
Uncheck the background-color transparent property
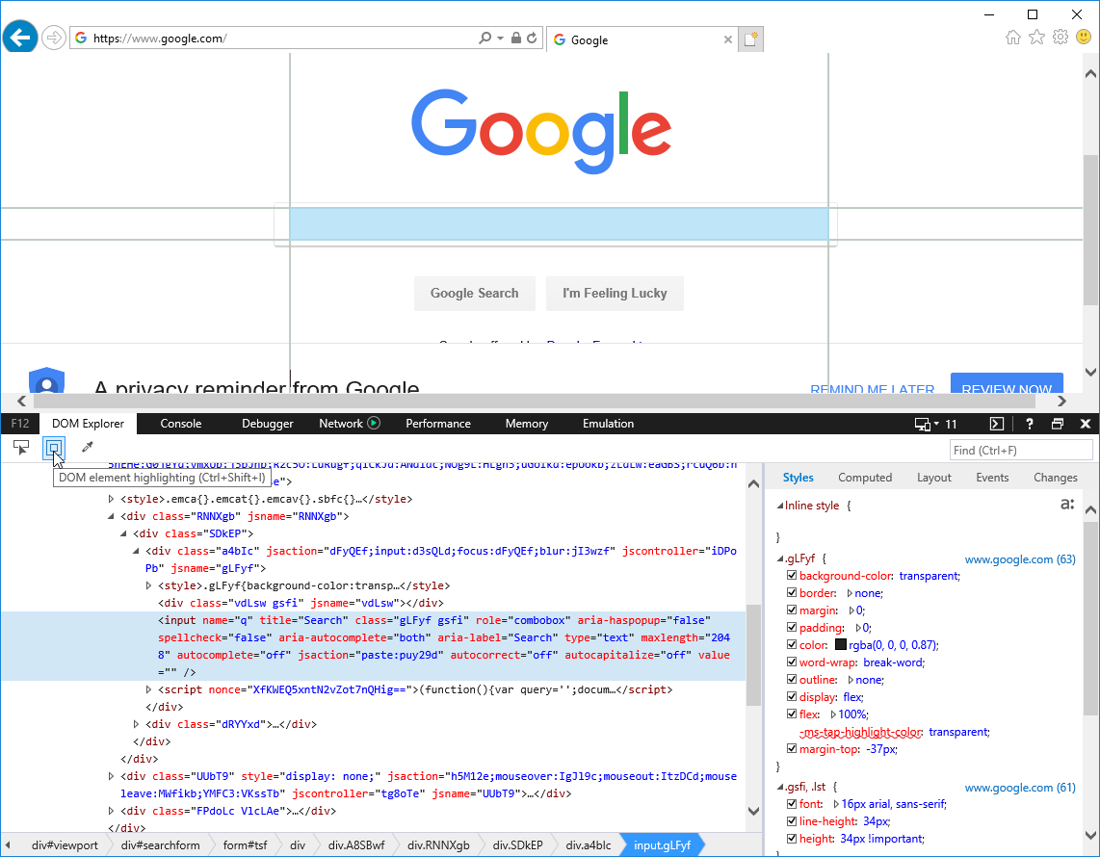tap(792, 575)
